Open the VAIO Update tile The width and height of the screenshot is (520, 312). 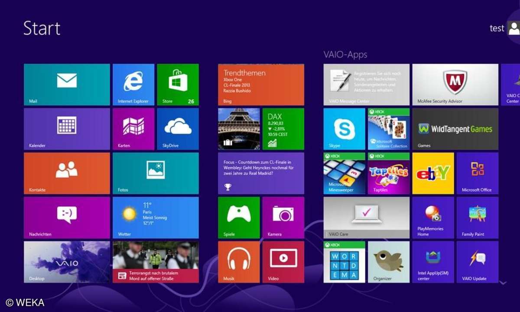(478, 262)
